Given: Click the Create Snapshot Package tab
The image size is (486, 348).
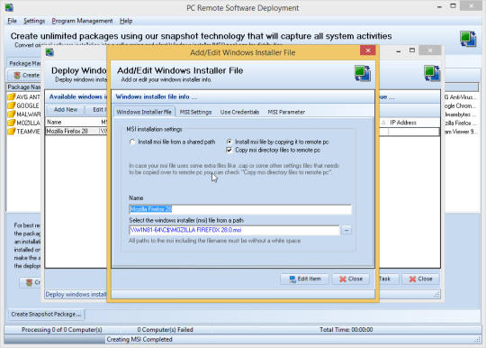Looking at the screenshot, I should pyautogui.click(x=46, y=314).
